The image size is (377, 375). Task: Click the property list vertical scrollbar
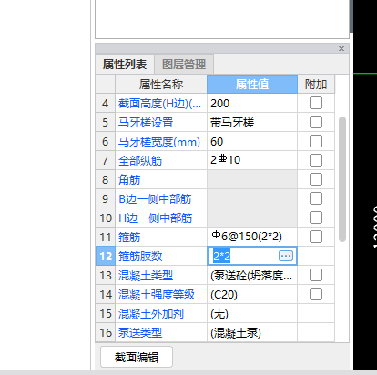[342, 179]
